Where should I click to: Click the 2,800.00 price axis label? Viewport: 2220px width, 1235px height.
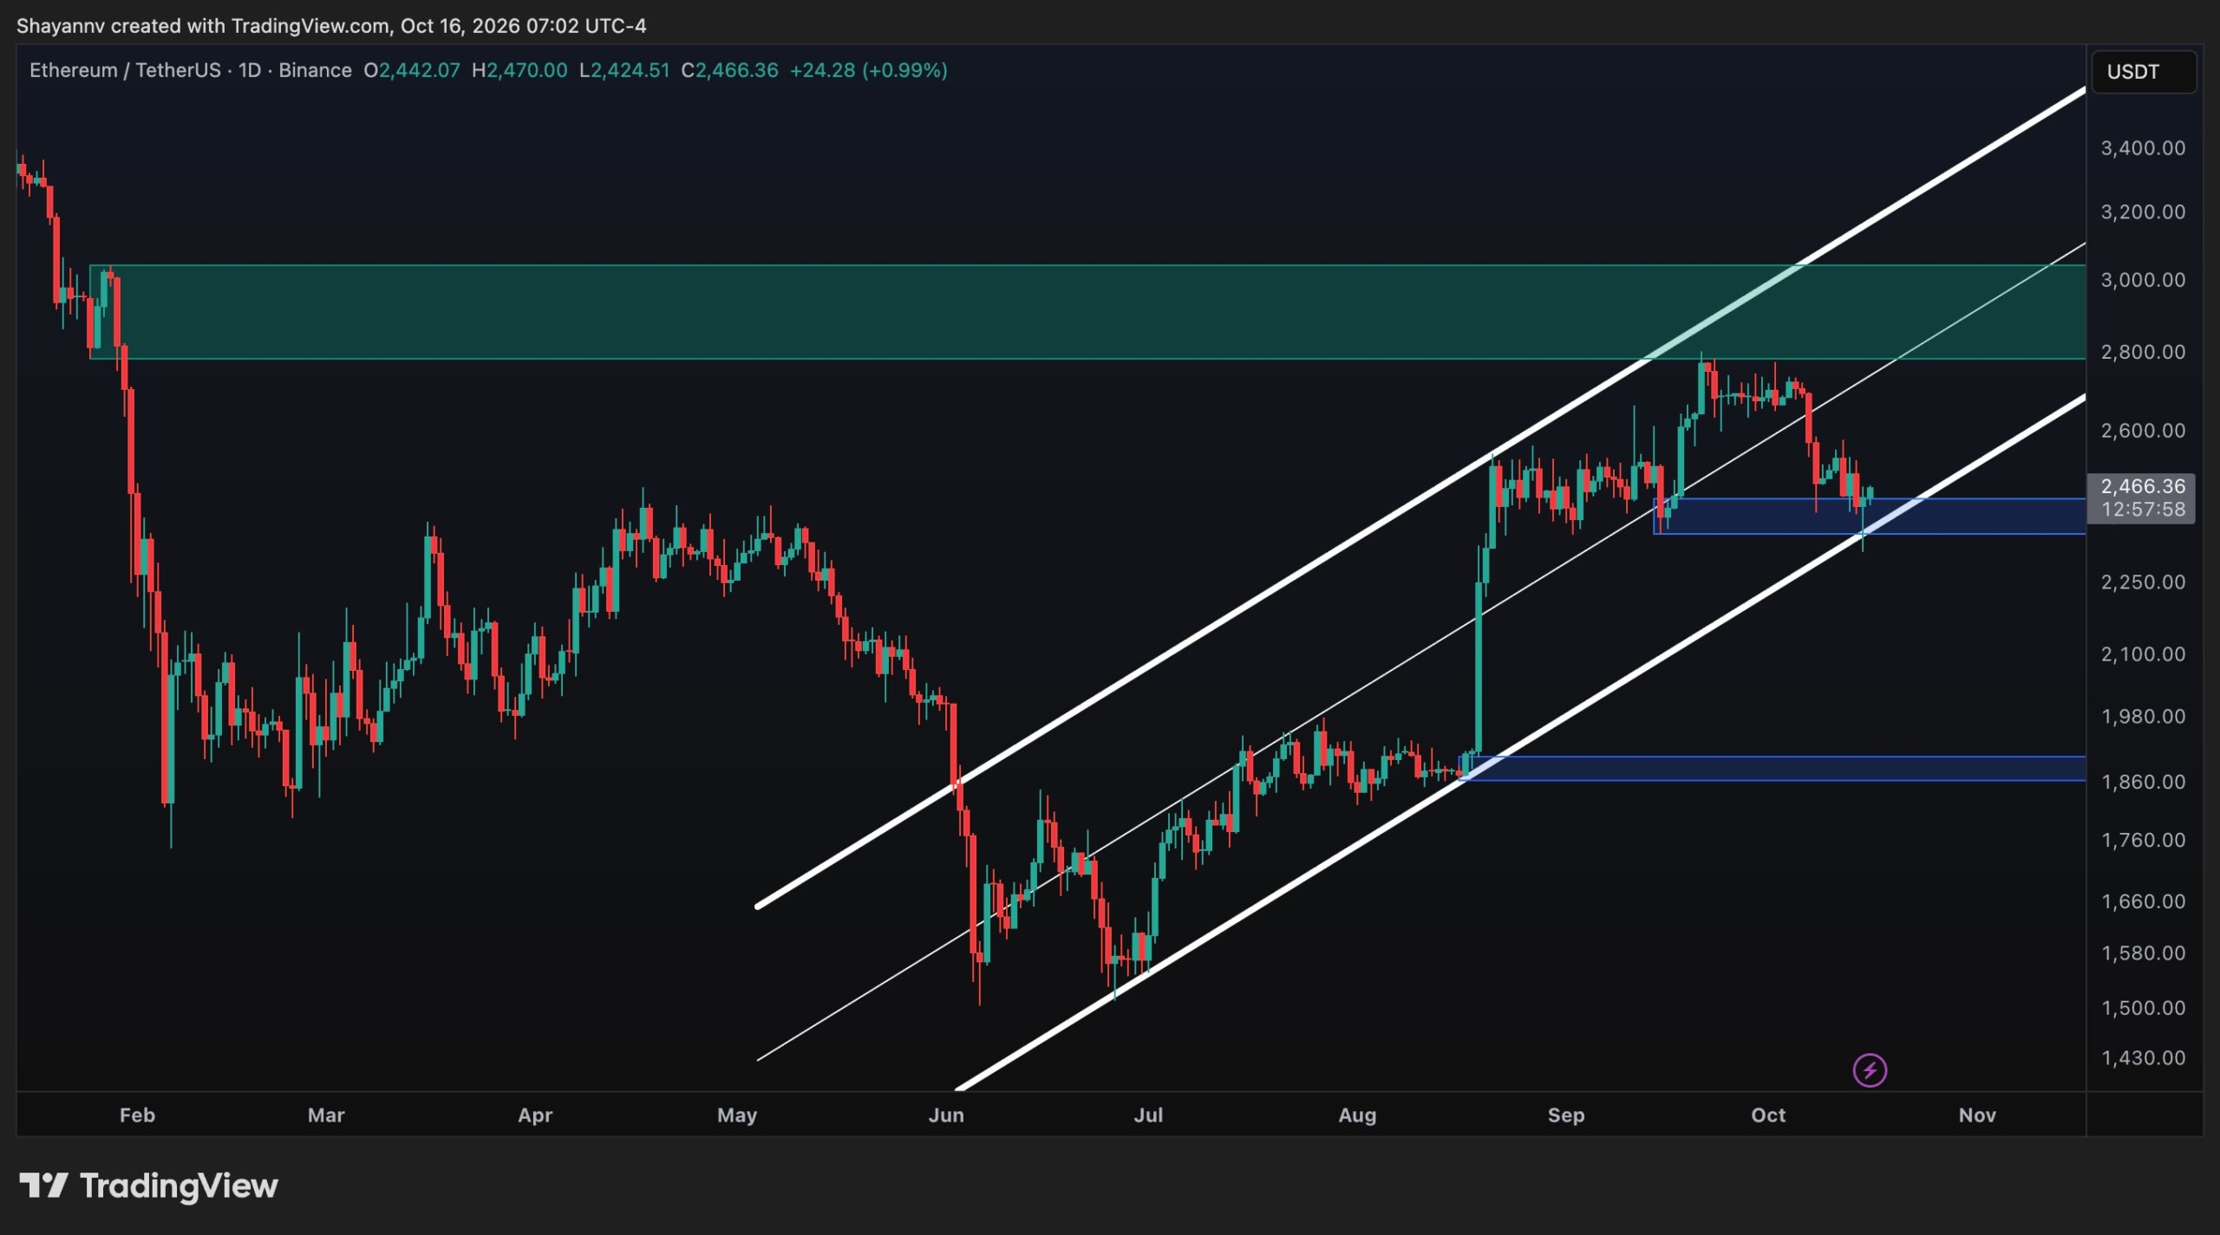(x=2142, y=352)
